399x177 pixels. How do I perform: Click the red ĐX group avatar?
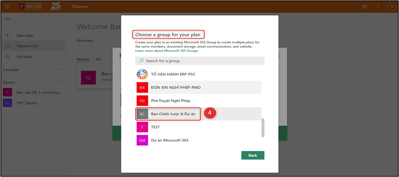point(142,87)
